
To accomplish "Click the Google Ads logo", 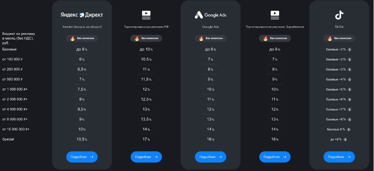I will pos(210,15).
